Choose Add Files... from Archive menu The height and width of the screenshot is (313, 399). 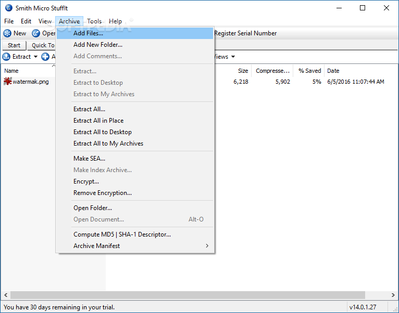pyautogui.click(x=135, y=33)
